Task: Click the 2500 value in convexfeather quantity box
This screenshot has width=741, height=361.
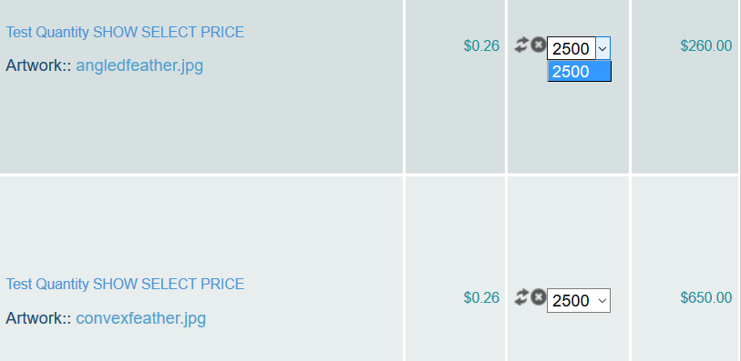Action: (571, 301)
